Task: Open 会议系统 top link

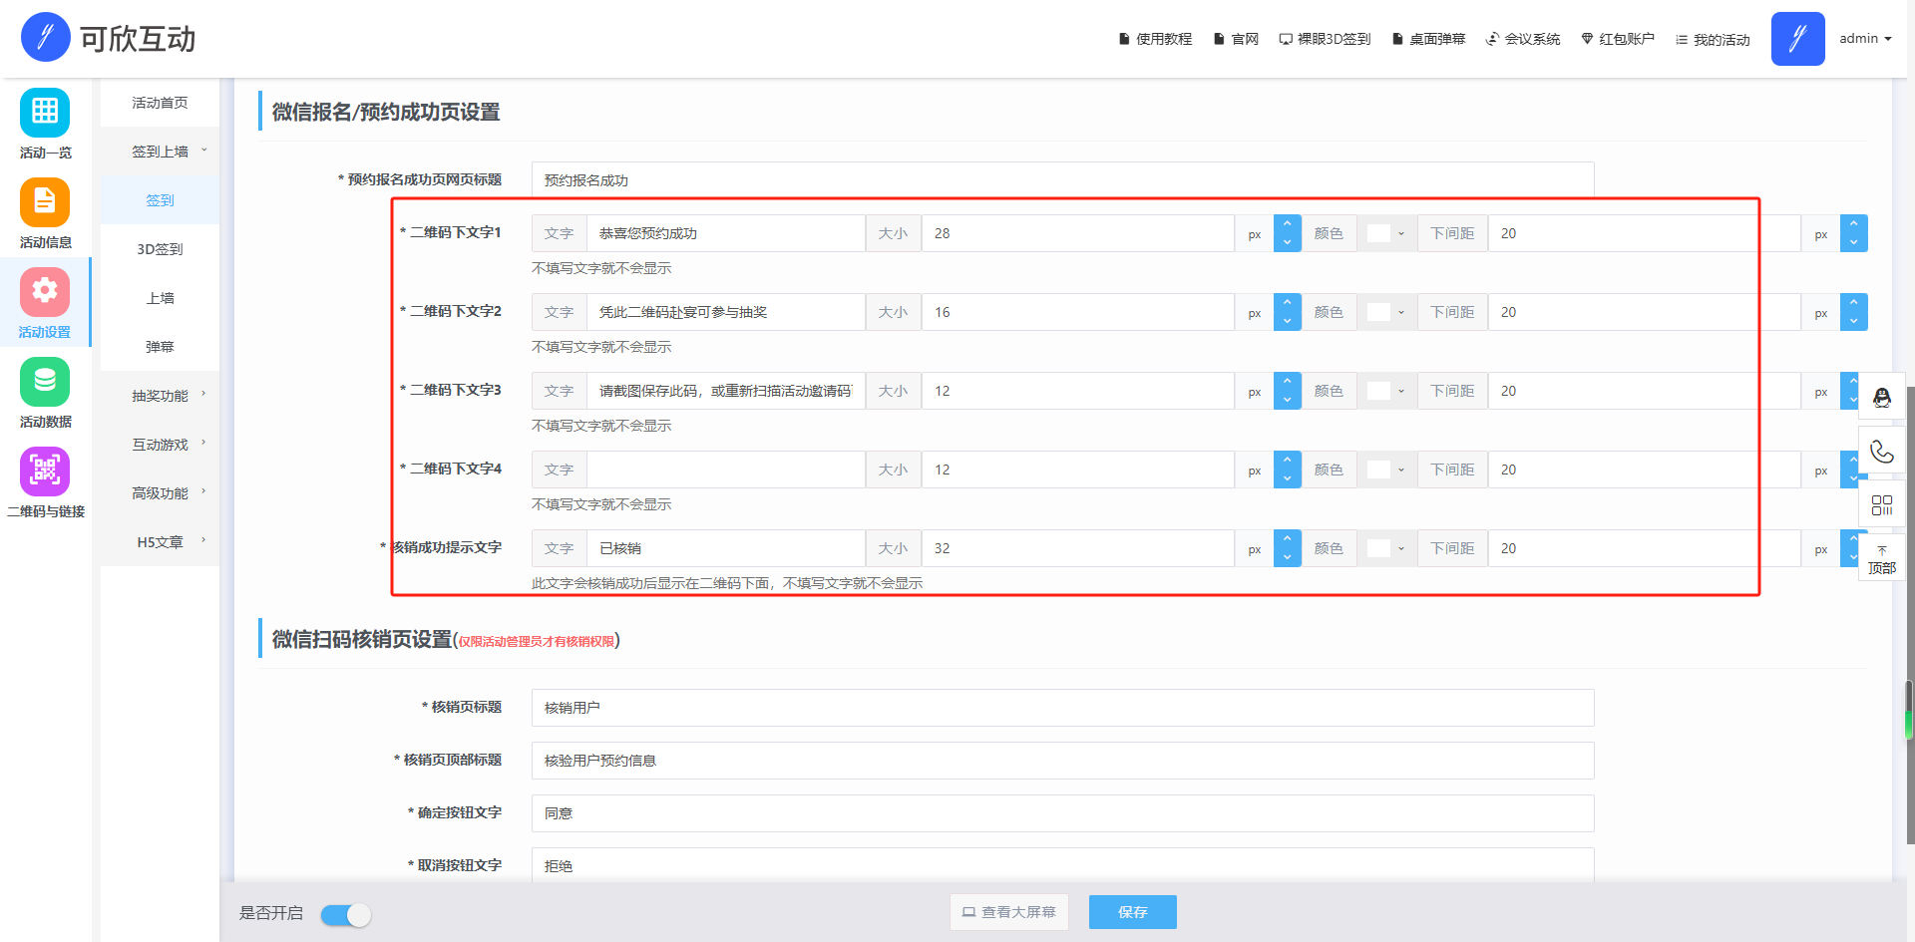Action: click(1523, 39)
